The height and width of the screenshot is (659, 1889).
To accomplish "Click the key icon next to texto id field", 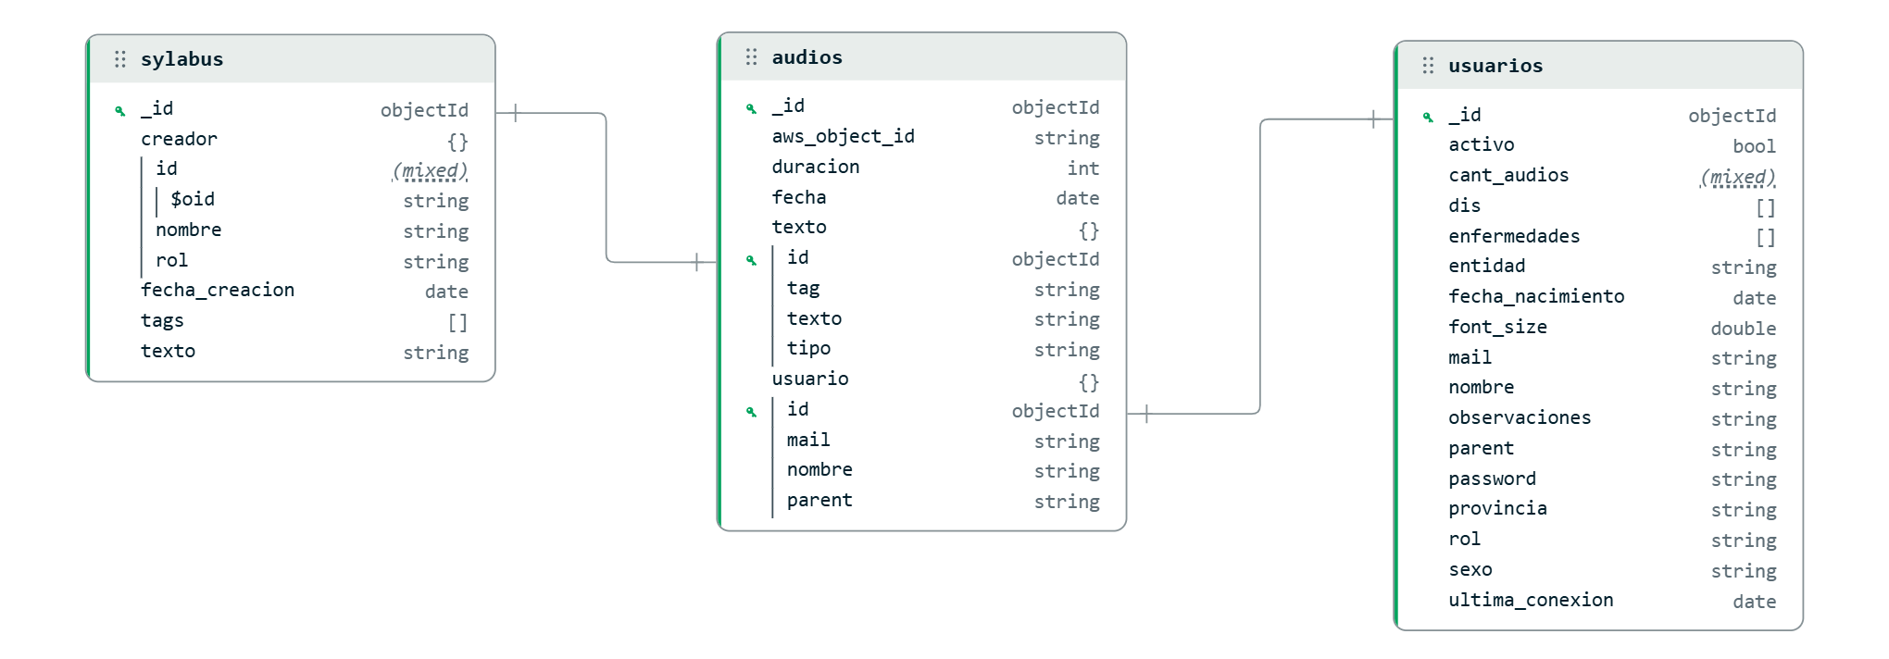I will coord(751,260).
